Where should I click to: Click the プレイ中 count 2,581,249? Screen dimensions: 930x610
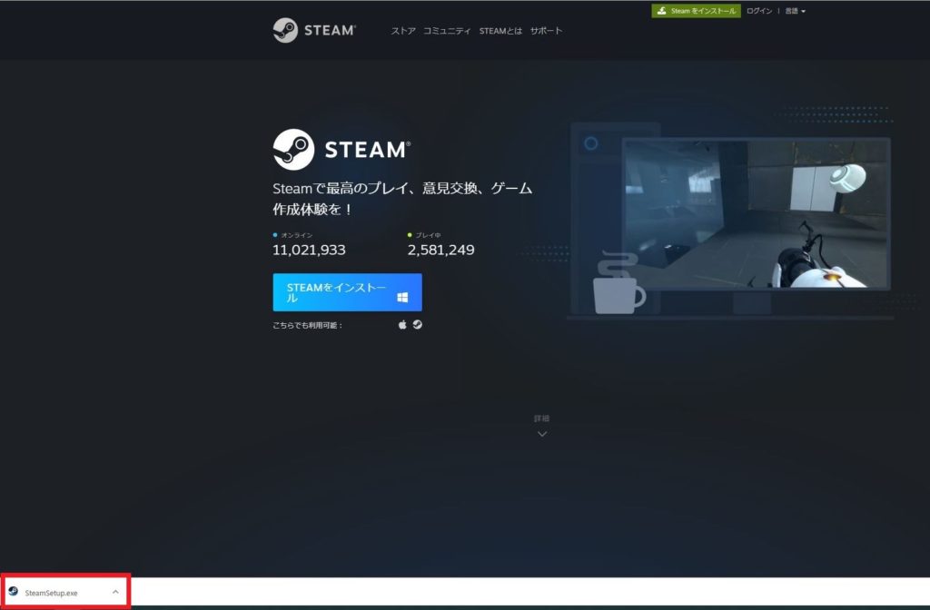(x=440, y=251)
